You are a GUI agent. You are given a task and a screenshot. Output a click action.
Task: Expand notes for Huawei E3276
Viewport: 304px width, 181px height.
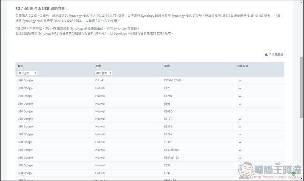tap(240, 135)
